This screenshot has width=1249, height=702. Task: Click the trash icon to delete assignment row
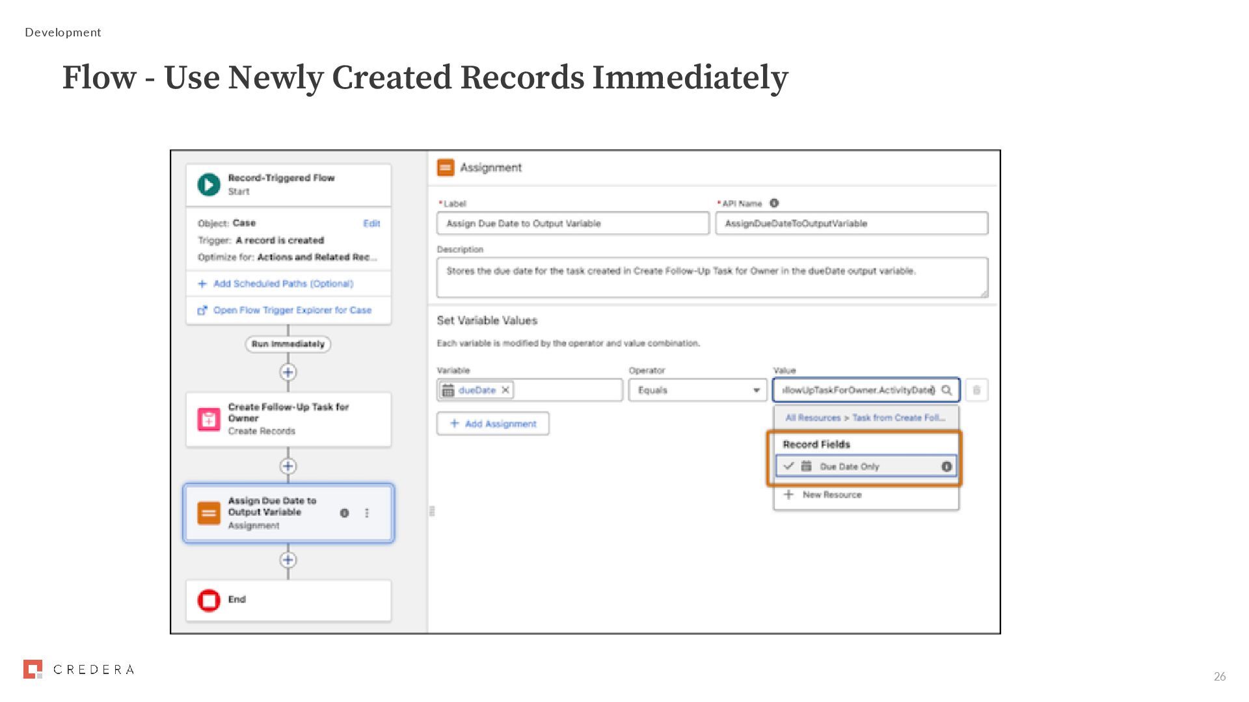976,390
